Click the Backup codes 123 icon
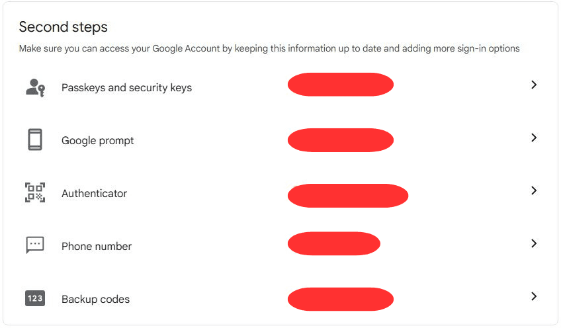 [35, 298]
